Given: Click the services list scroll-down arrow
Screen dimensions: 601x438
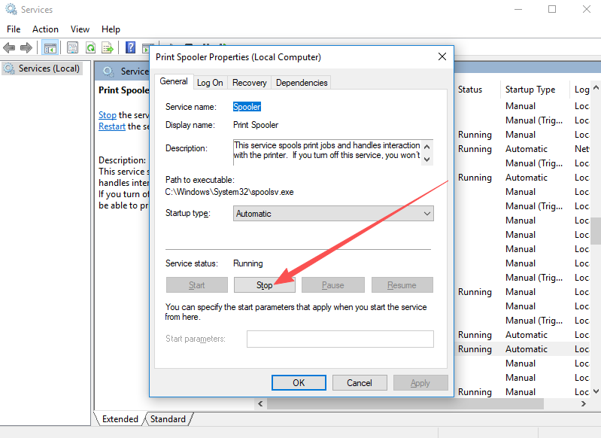Looking at the screenshot, I should click(x=596, y=391).
